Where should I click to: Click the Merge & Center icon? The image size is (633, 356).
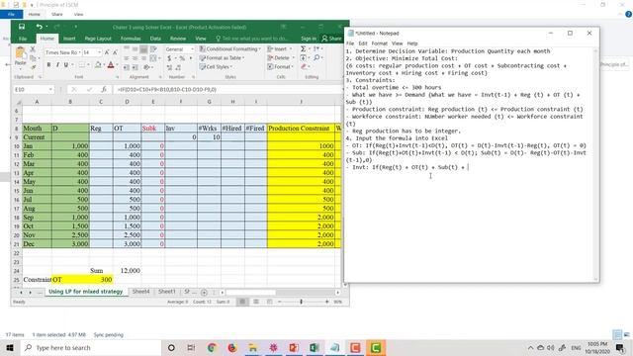pyautogui.click(x=153, y=58)
